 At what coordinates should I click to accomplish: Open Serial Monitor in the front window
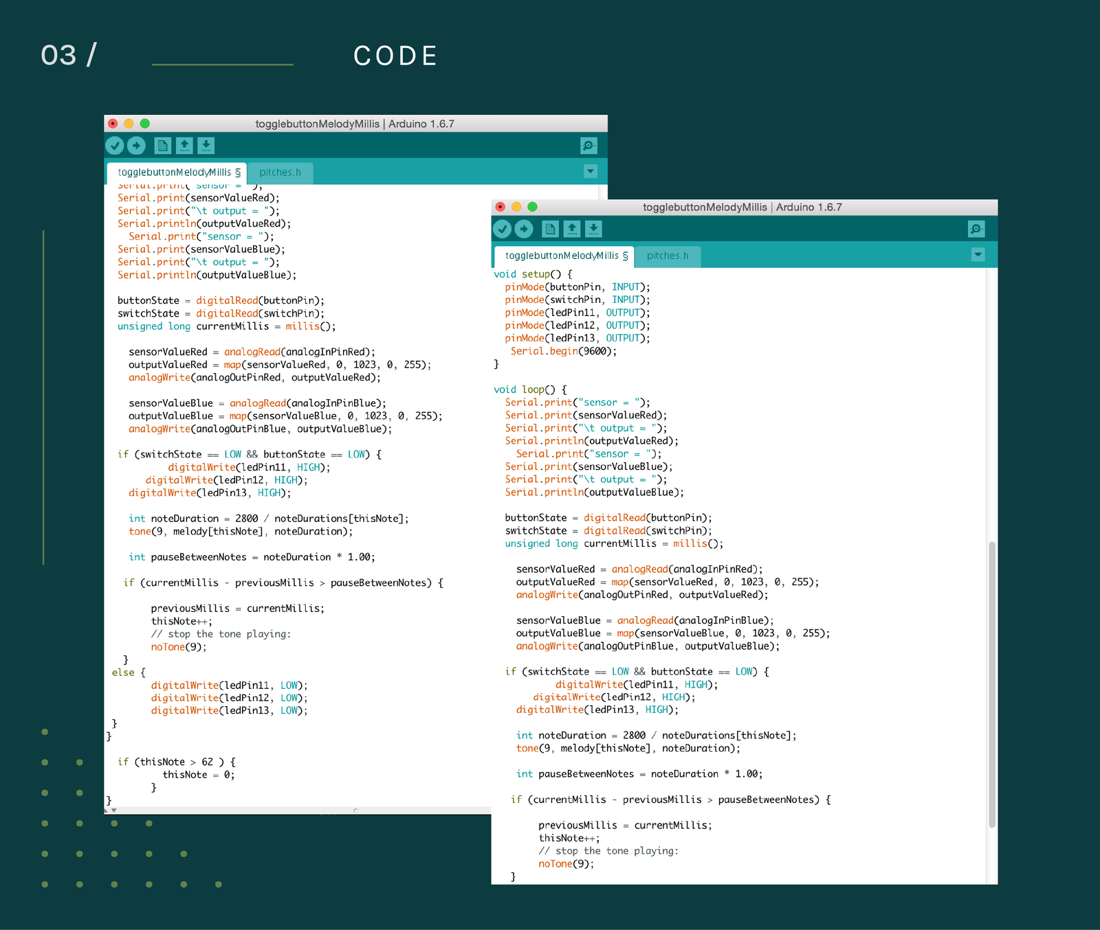tap(976, 229)
